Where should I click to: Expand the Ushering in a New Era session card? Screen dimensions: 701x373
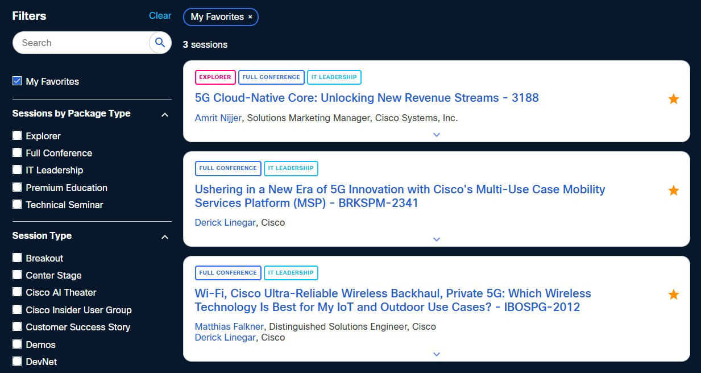(437, 239)
